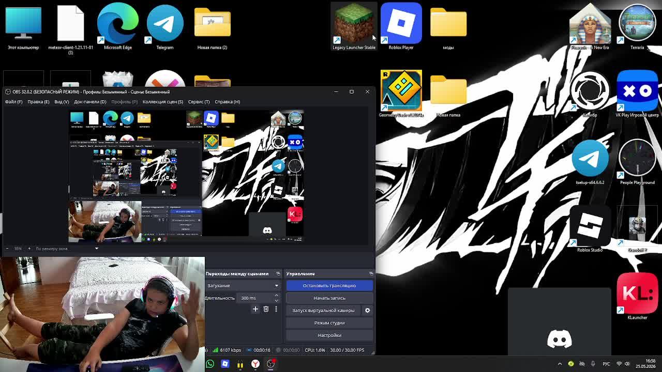Add a scene transition with the plus icon
This screenshot has height=372, width=662.
pos(255,309)
